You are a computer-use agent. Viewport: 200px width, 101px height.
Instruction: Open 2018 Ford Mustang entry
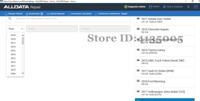pos(165,83)
